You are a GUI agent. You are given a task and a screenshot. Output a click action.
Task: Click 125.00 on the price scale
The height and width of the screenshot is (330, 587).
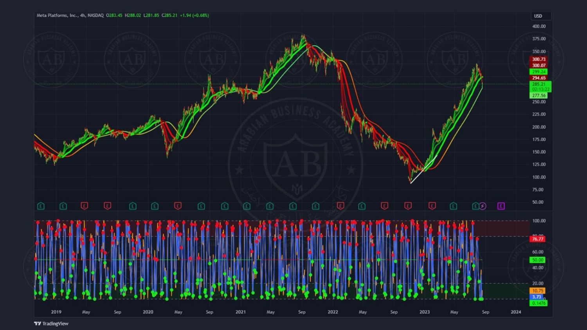(x=539, y=164)
